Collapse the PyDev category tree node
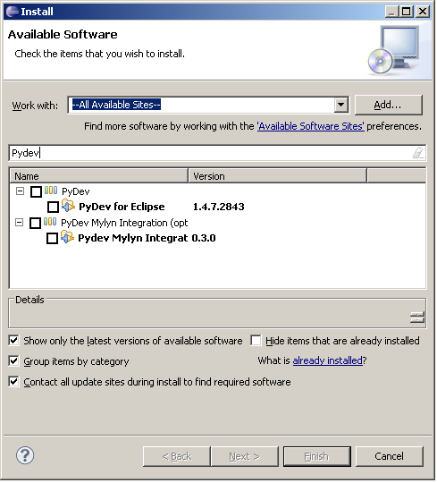The height and width of the screenshot is (483, 437). click(x=20, y=191)
